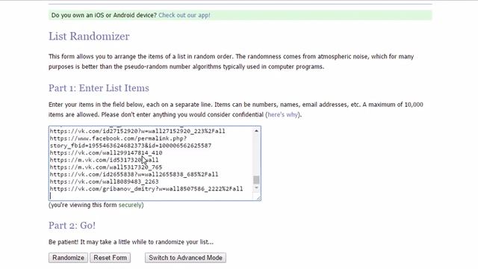Viewport: 478px width, 269px height.
Task: Click the 'Part 2: Go!' heading
Action: point(72,226)
